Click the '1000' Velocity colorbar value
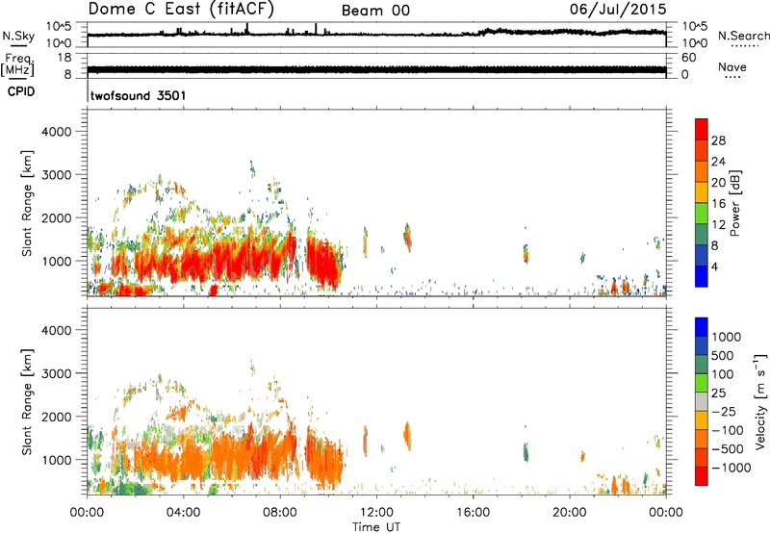Viewport: 770px width, 533px height. [727, 337]
